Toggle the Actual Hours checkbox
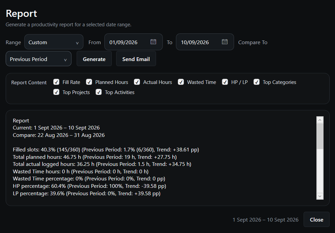The height and width of the screenshot is (233, 335). click(137, 82)
